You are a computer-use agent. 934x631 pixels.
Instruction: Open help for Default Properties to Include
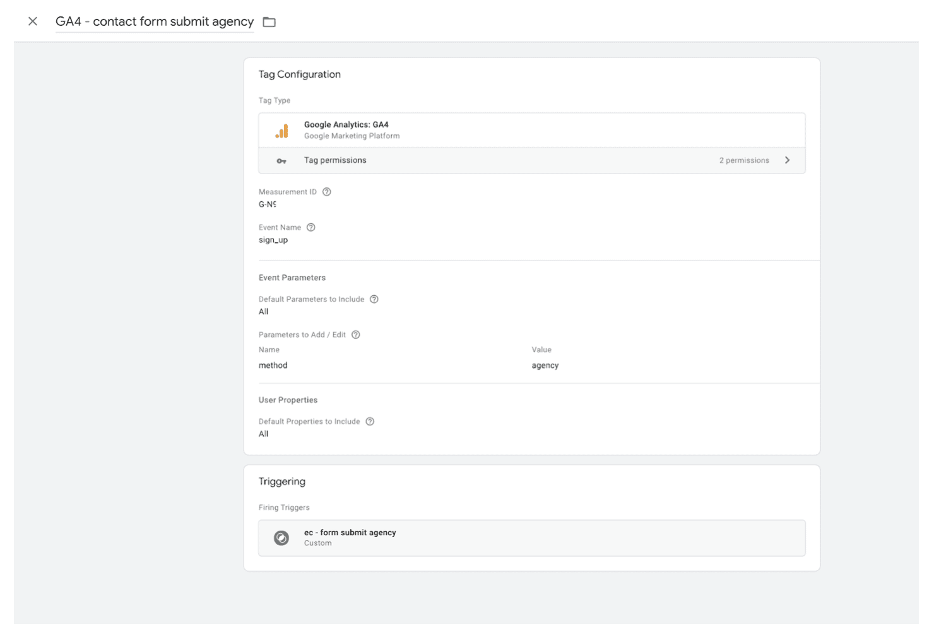pyautogui.click(x=370, y=422)
